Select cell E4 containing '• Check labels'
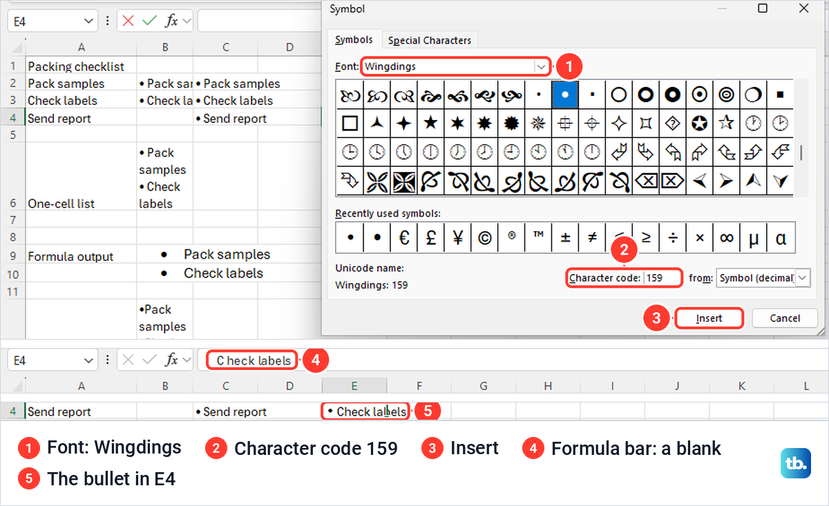The image size is (829, 506). coord(354,411)
